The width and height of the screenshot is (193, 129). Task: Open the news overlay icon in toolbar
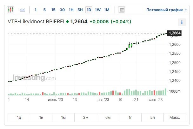tap(122, 10)
